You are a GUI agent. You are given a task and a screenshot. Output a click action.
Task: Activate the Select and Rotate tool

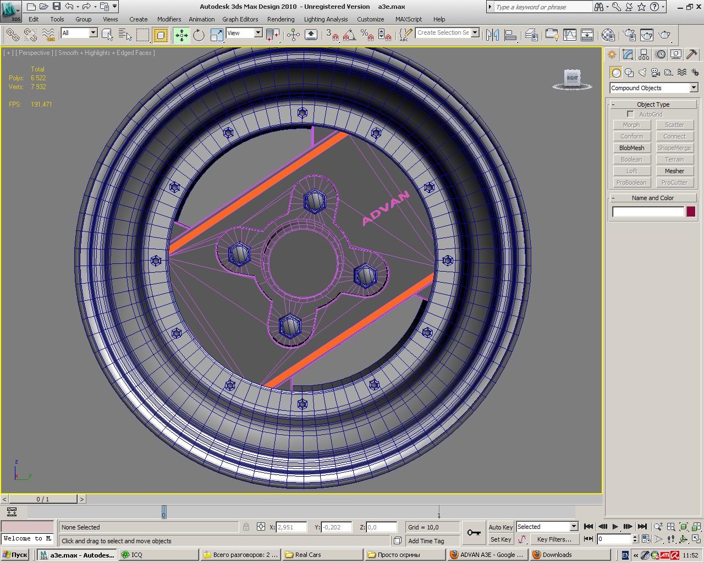(x=199, y=35)
